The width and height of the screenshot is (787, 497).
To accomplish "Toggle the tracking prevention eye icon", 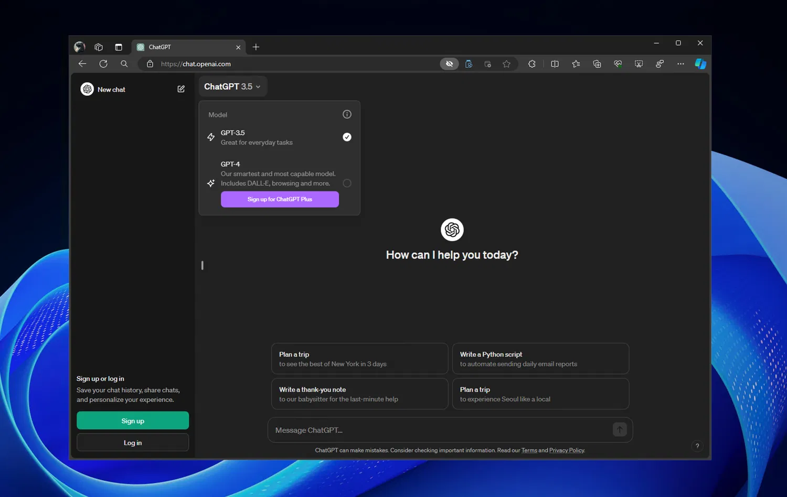I will [x=450, y=64].
